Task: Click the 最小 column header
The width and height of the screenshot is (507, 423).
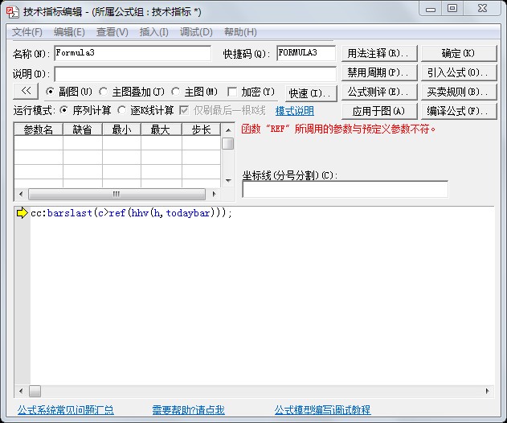Action: pos(121,129)
